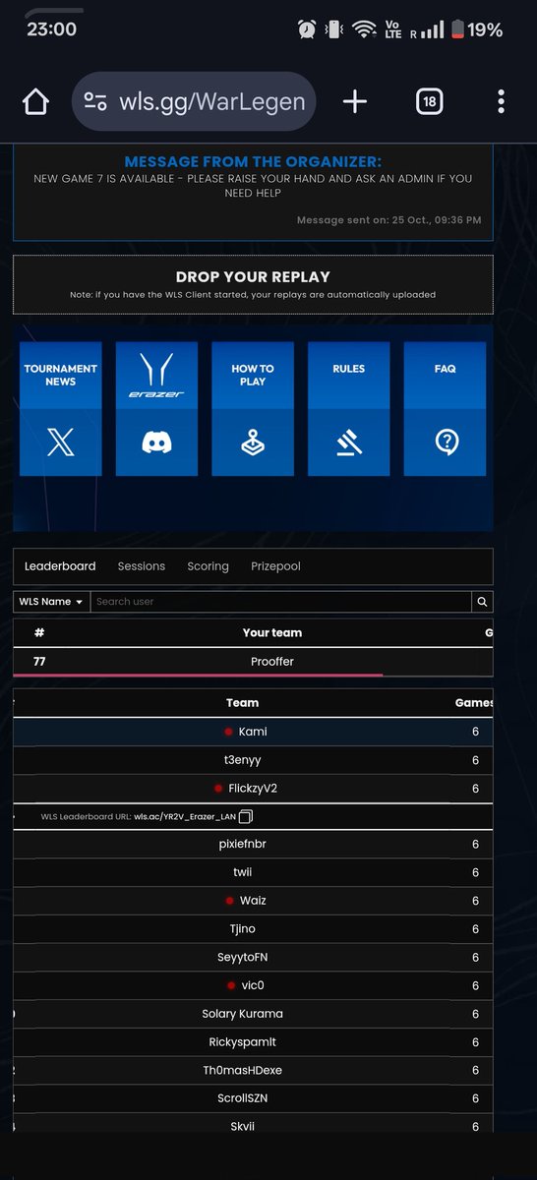Click team Solary Kurama row
The image size is (537, 1180).
(x=253, y=1014)
